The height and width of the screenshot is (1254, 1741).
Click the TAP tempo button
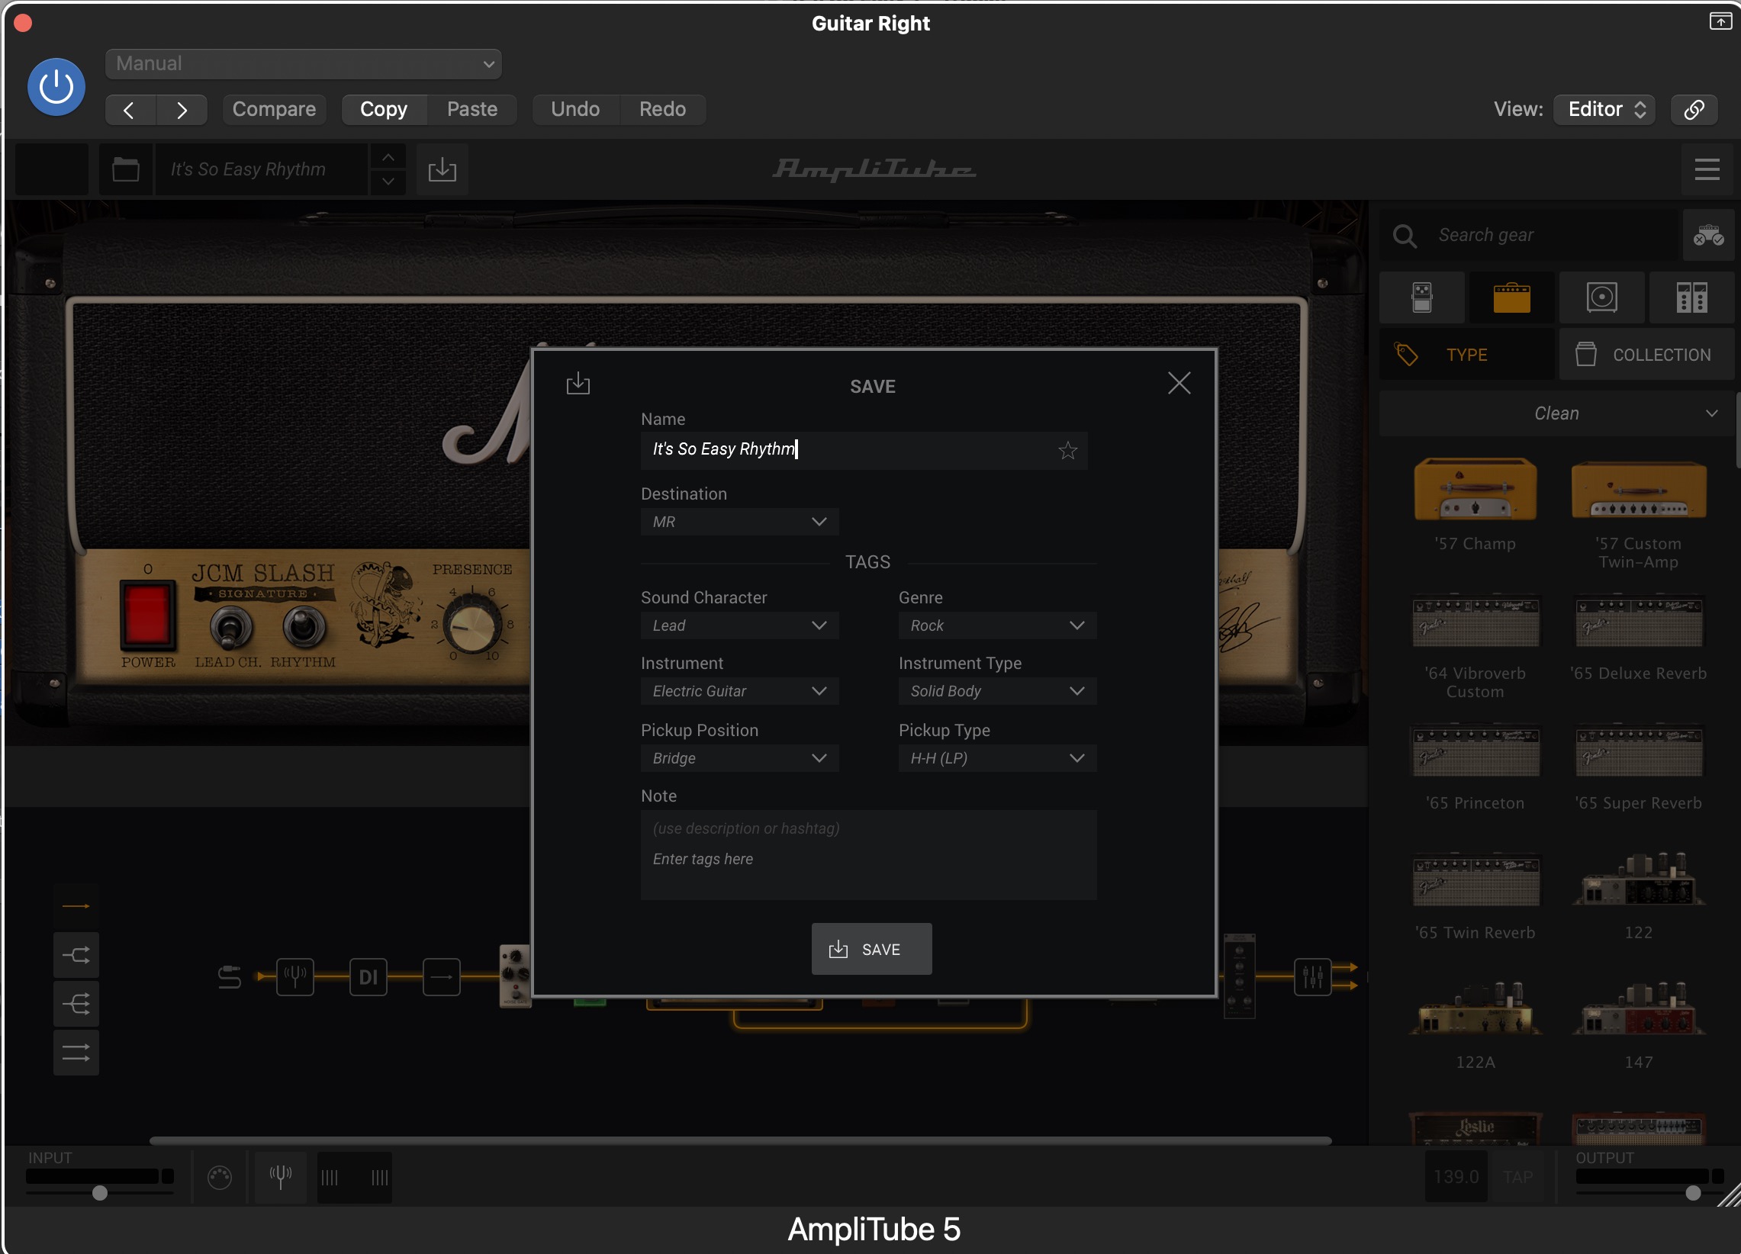tap(1517, 1176)
